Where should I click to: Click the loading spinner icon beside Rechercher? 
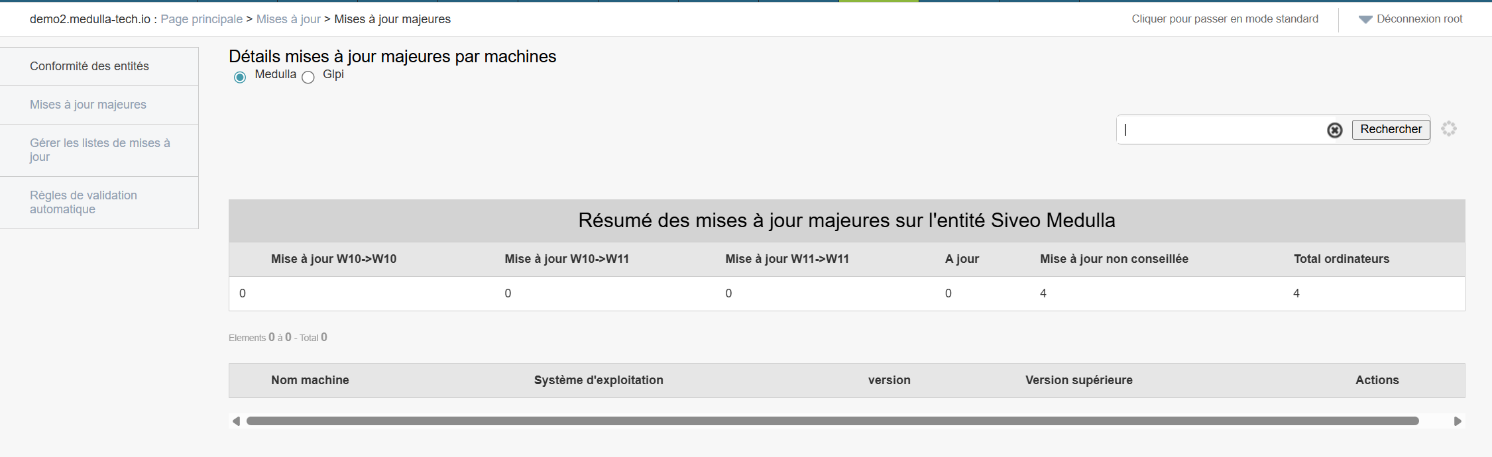[1448, 128]
